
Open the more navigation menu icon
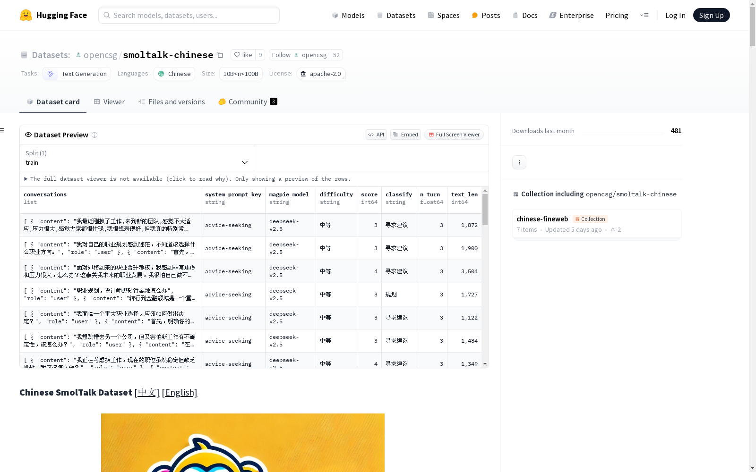(x=644, y=15)
